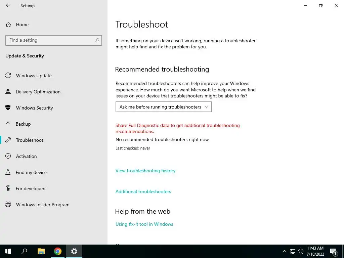Viewport: 344px width, 258px height.
Task: Click the magnifier icon in Find a setting
Action: [97, 40]
